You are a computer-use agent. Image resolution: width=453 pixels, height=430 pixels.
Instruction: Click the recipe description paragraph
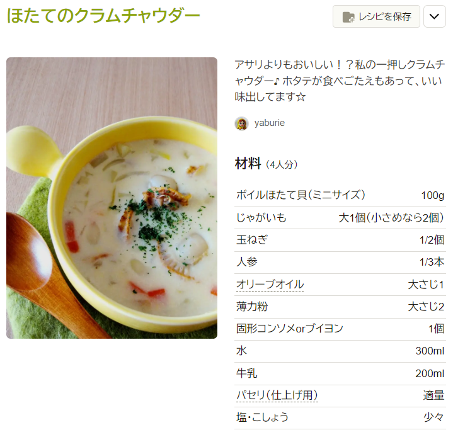[340, 81]
